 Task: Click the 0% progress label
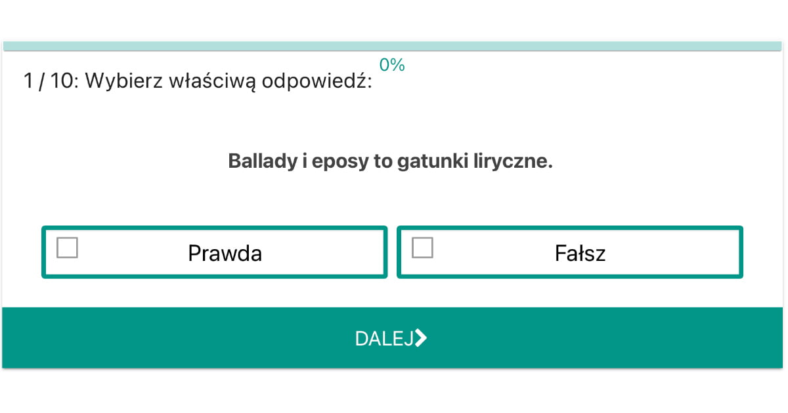pyautogui.click(x=391, y=65)
